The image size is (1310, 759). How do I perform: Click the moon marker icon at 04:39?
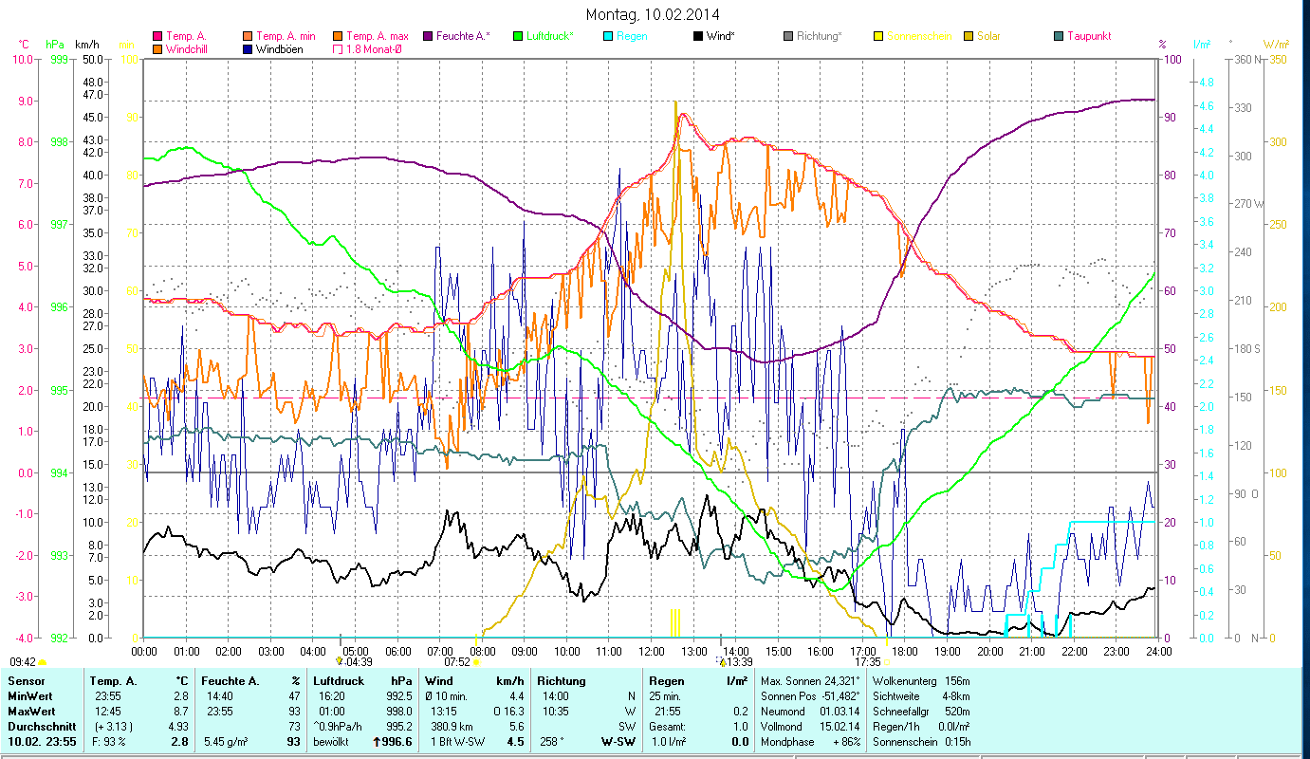tap(340, 661)
